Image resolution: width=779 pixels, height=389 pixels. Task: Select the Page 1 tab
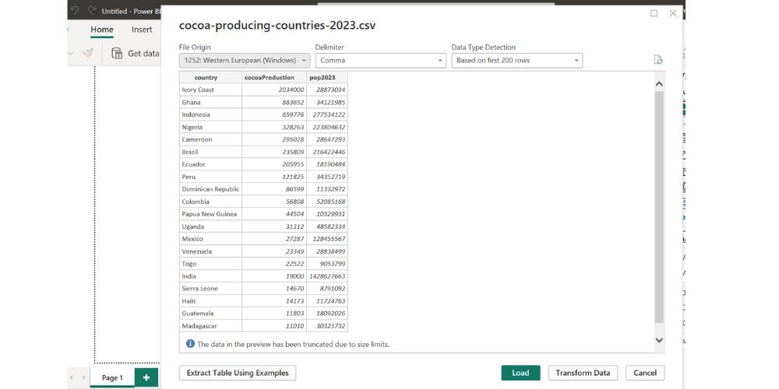tap(112, 377)
